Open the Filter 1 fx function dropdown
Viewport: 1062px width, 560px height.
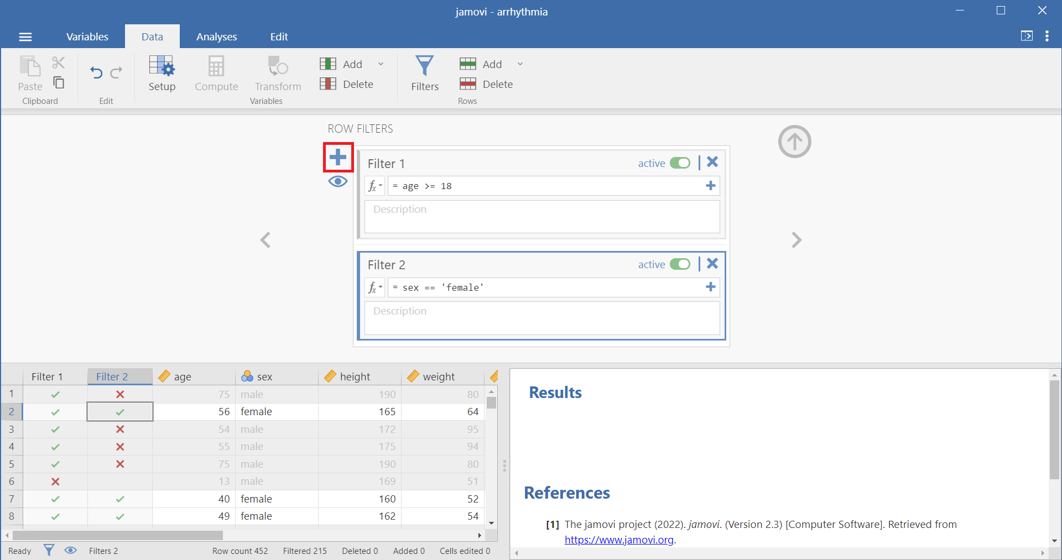coord(375,186)
